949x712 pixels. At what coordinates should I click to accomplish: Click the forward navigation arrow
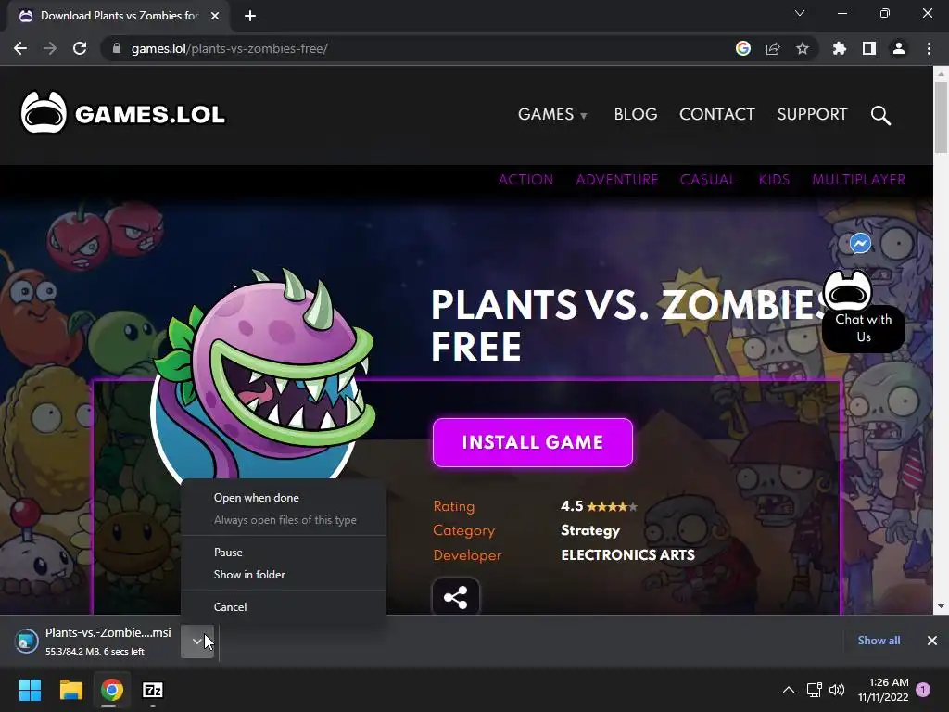pos(50,48)
